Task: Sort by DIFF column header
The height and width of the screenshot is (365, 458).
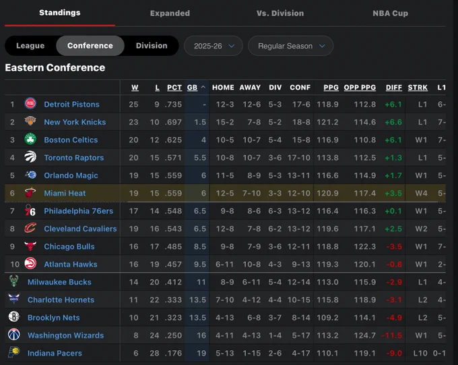Action: [394, 88]
